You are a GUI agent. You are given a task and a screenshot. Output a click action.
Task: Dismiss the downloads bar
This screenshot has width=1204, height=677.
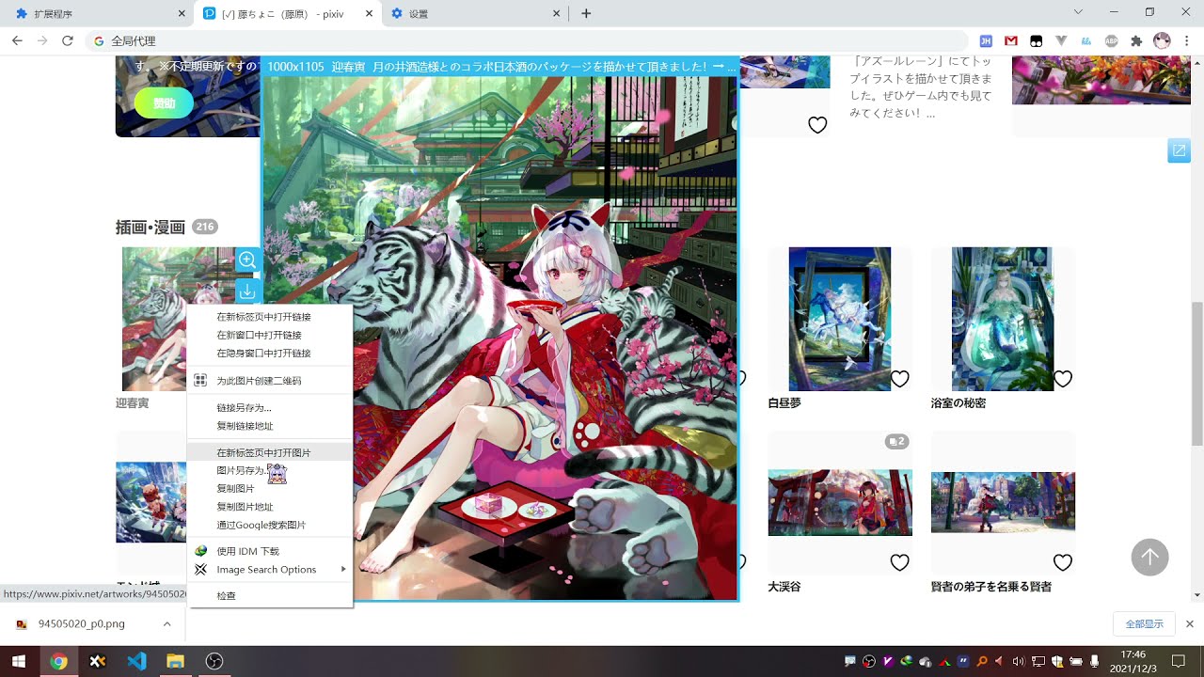(1189, 623)
